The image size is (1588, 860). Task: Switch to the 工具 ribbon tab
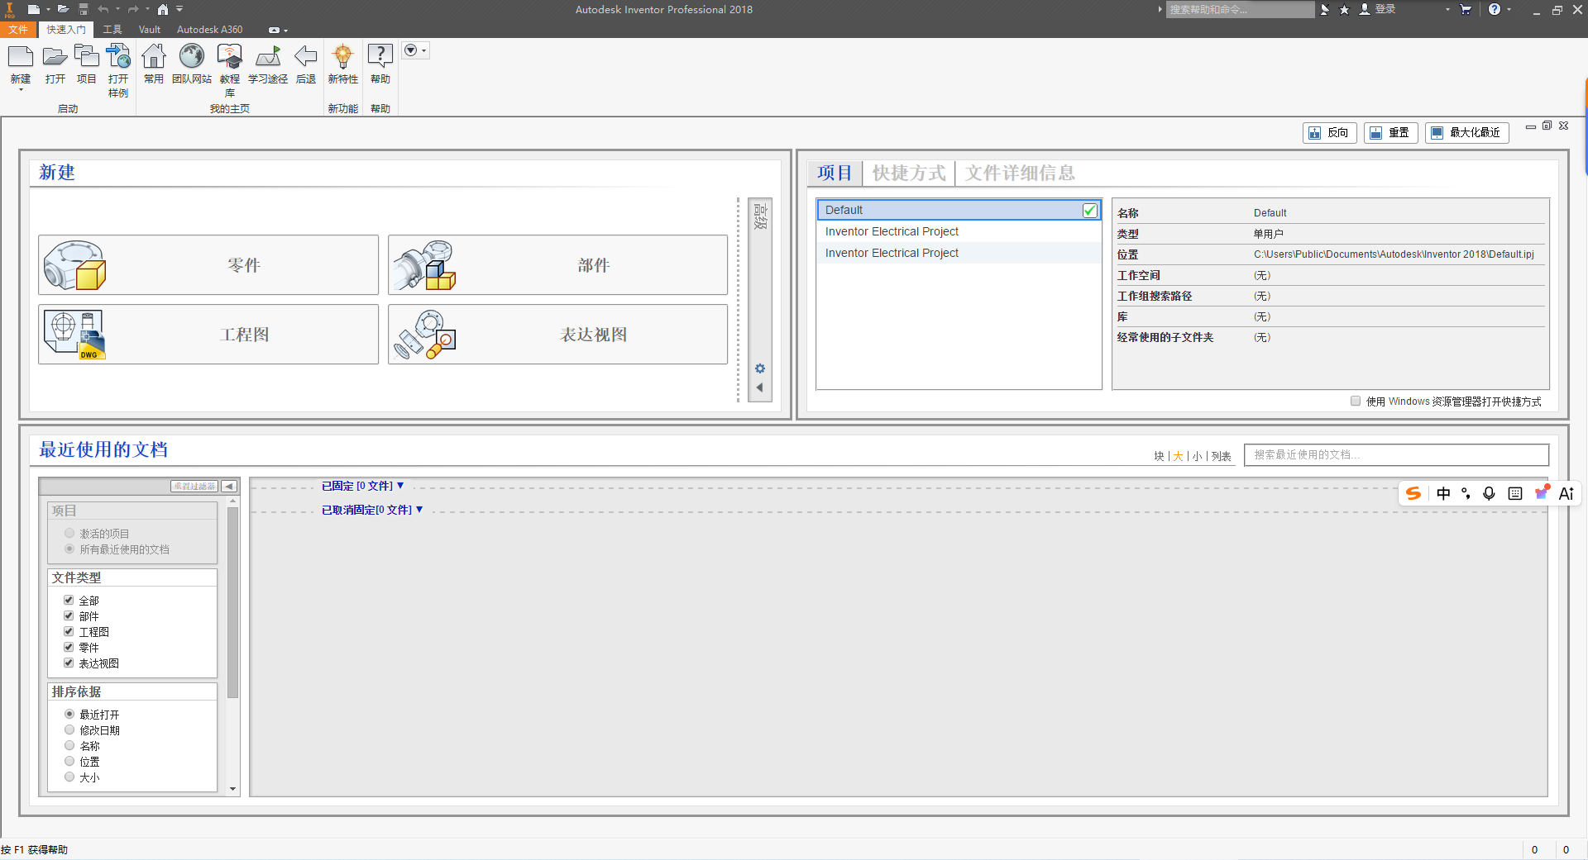112,30
